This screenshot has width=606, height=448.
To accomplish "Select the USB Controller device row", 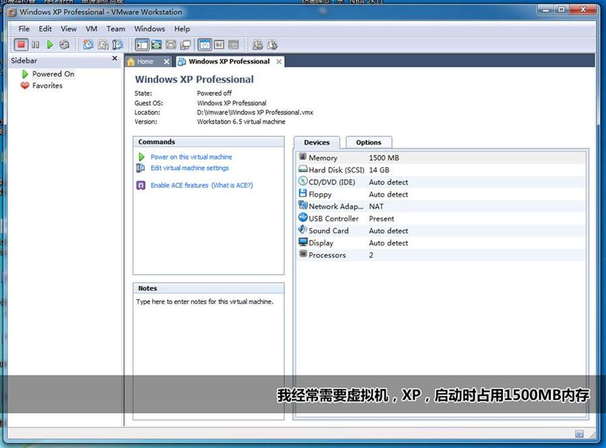I will [441, 219].
